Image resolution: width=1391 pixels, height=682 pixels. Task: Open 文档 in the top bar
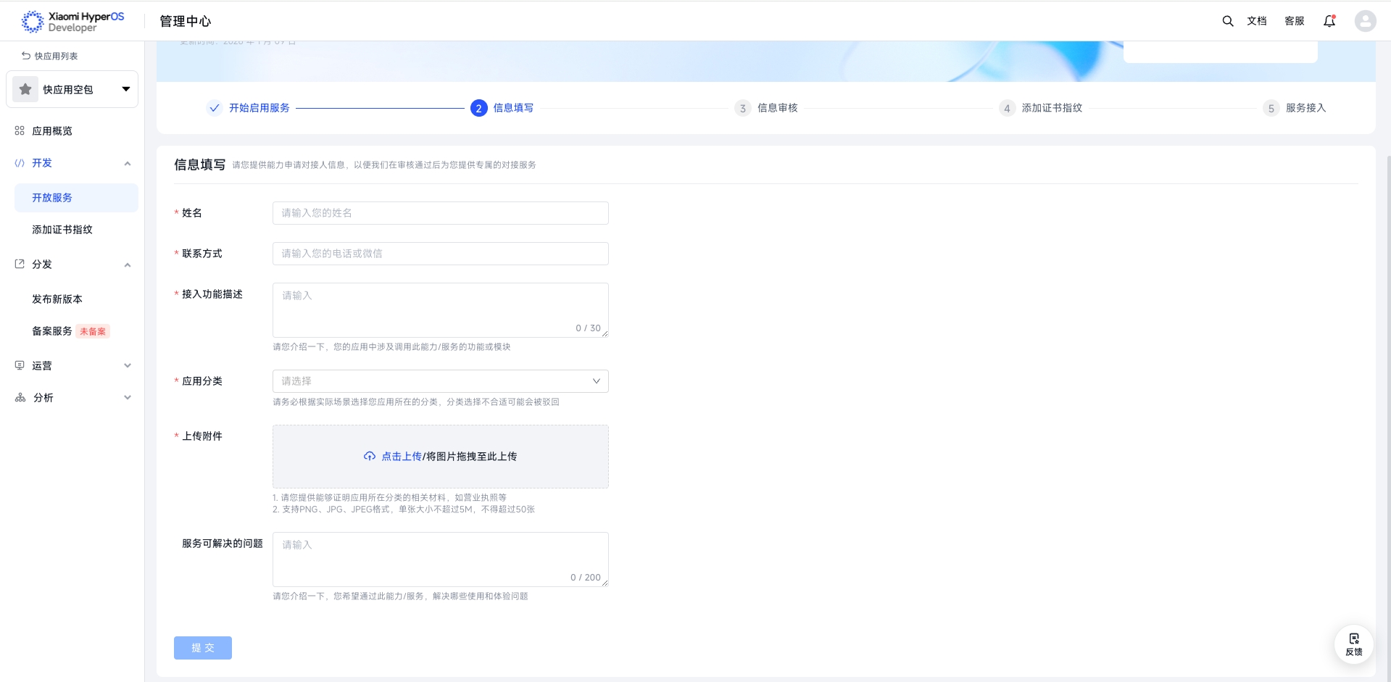pos(1256,21)
